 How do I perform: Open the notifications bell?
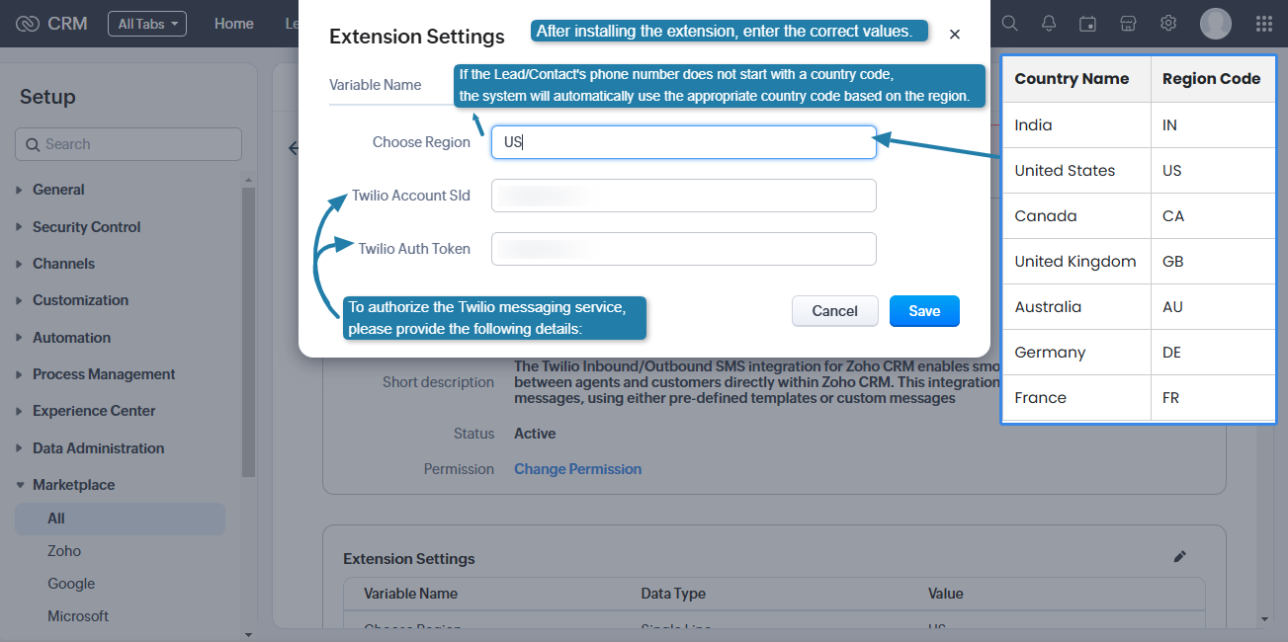click(x=1049, y=23)
